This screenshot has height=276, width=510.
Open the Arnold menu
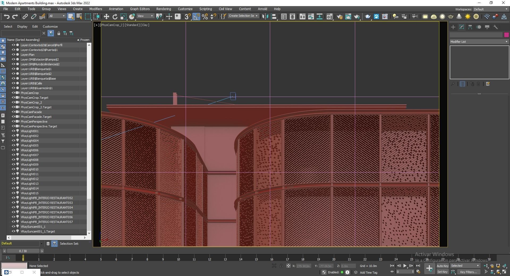tap(262, 9)
